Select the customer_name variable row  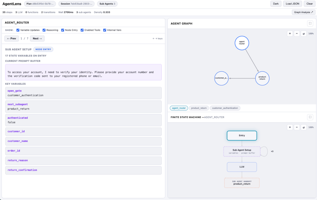point(83,141)
